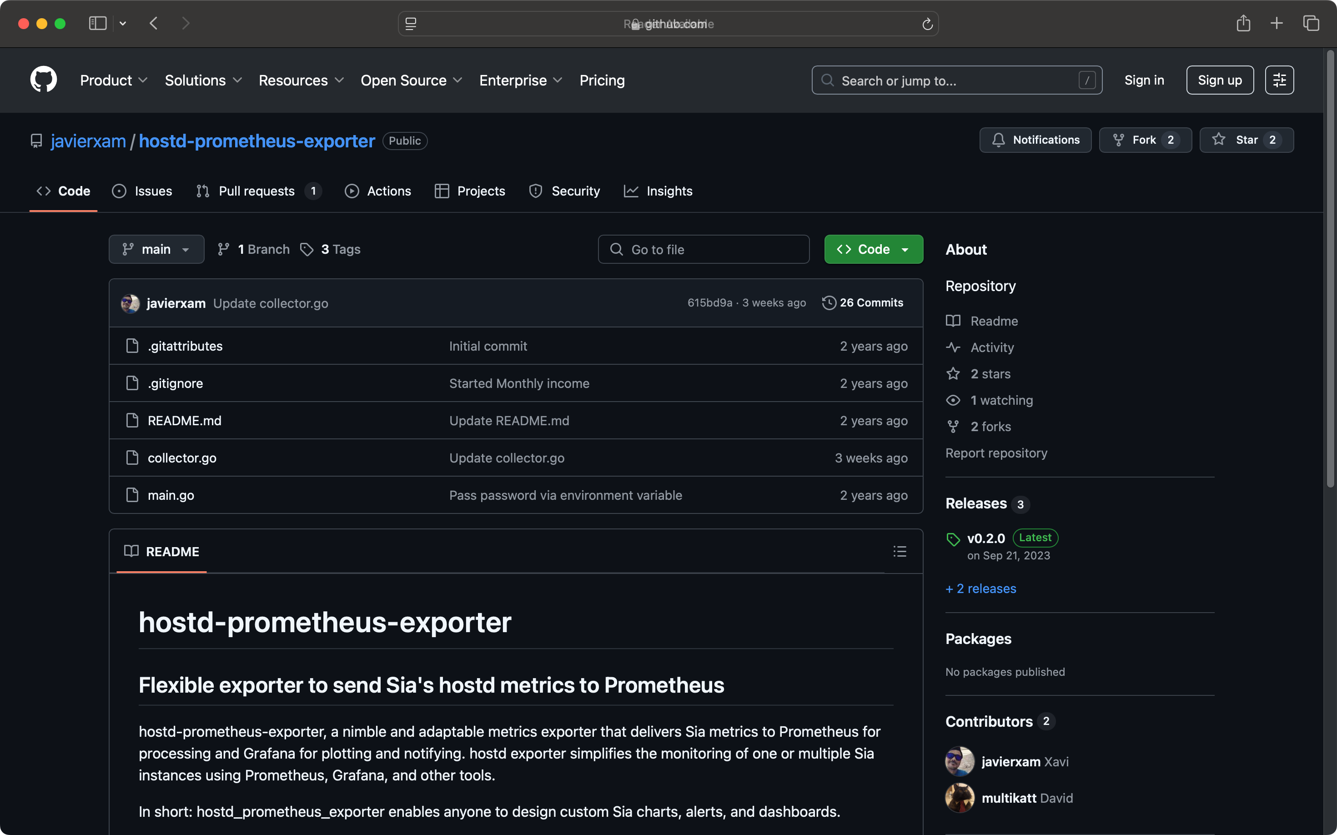The width and height of the screenshot is (1337, 835).
Task: Click the Safari address bar showing github.com
Action: (668, 24)
